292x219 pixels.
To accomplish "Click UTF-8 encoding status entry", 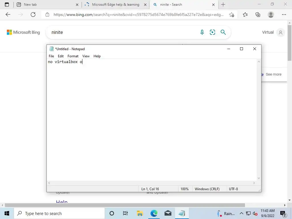I will pos(233,189).
